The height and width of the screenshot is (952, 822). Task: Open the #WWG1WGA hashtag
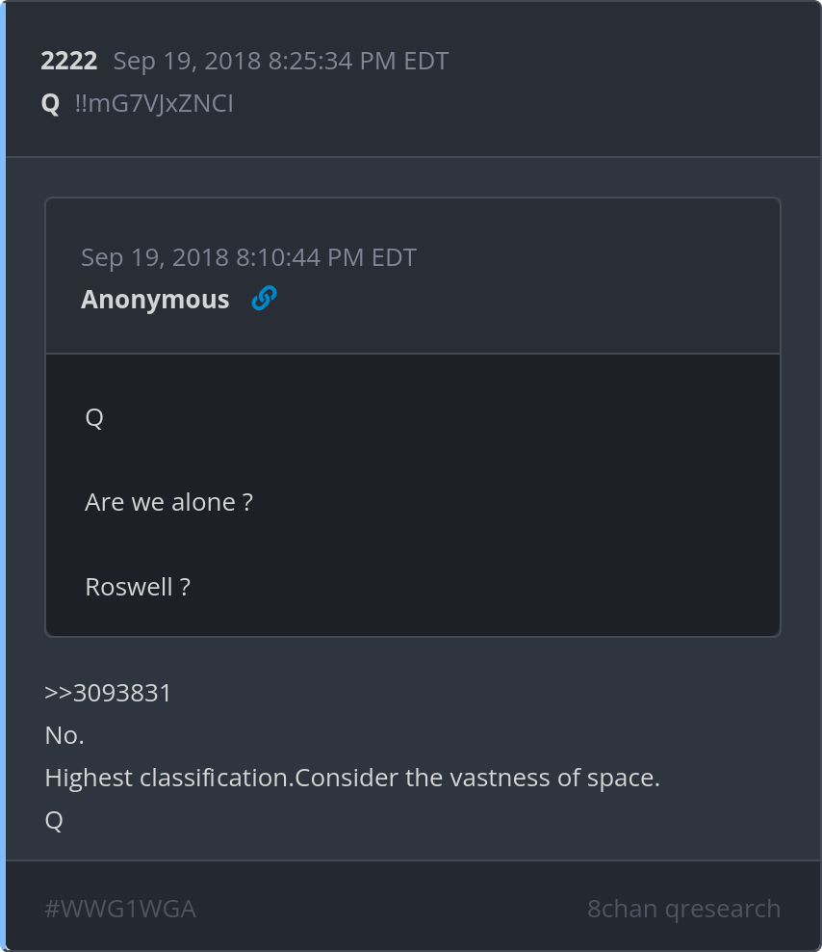click(x=120, y=909)
